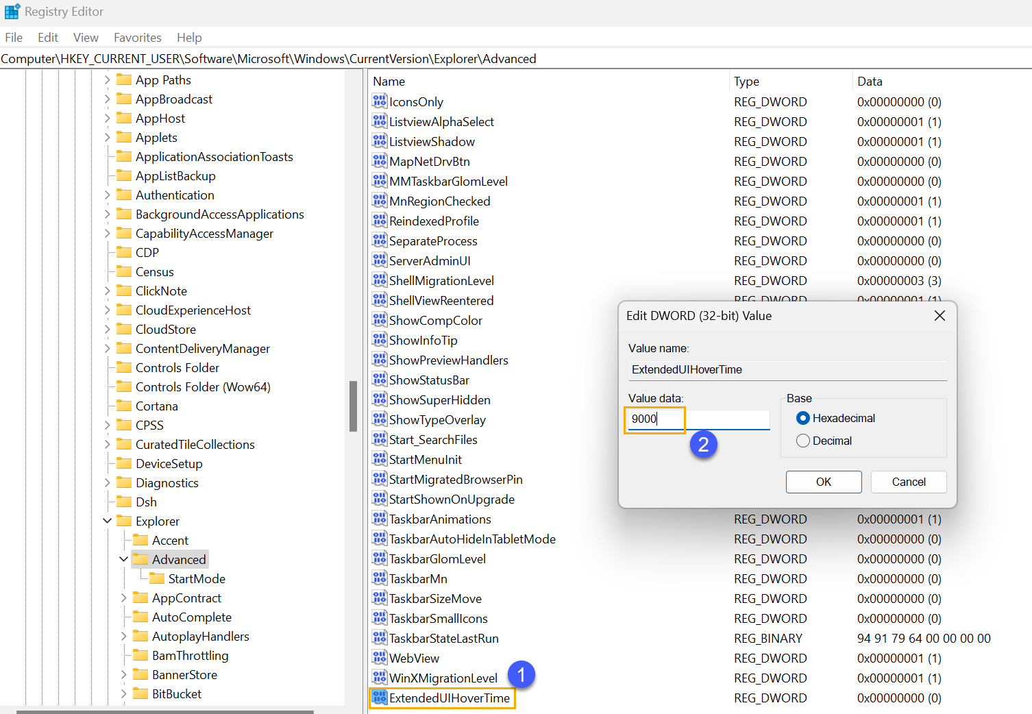Select the ShowStatusBar value
The height and width of the screenshot is (714, 1032).
click(429, 380)
